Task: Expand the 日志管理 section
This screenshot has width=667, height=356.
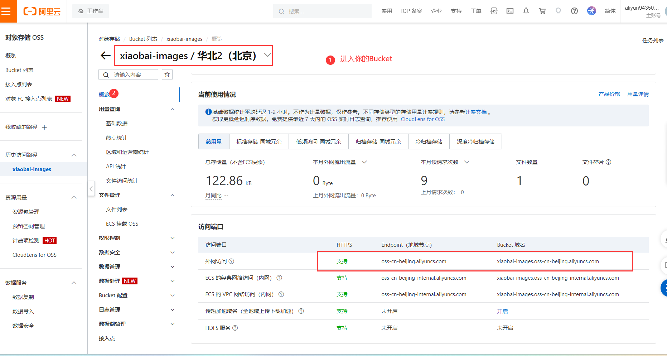Action: pyautogui.click(x=172, y=310)
